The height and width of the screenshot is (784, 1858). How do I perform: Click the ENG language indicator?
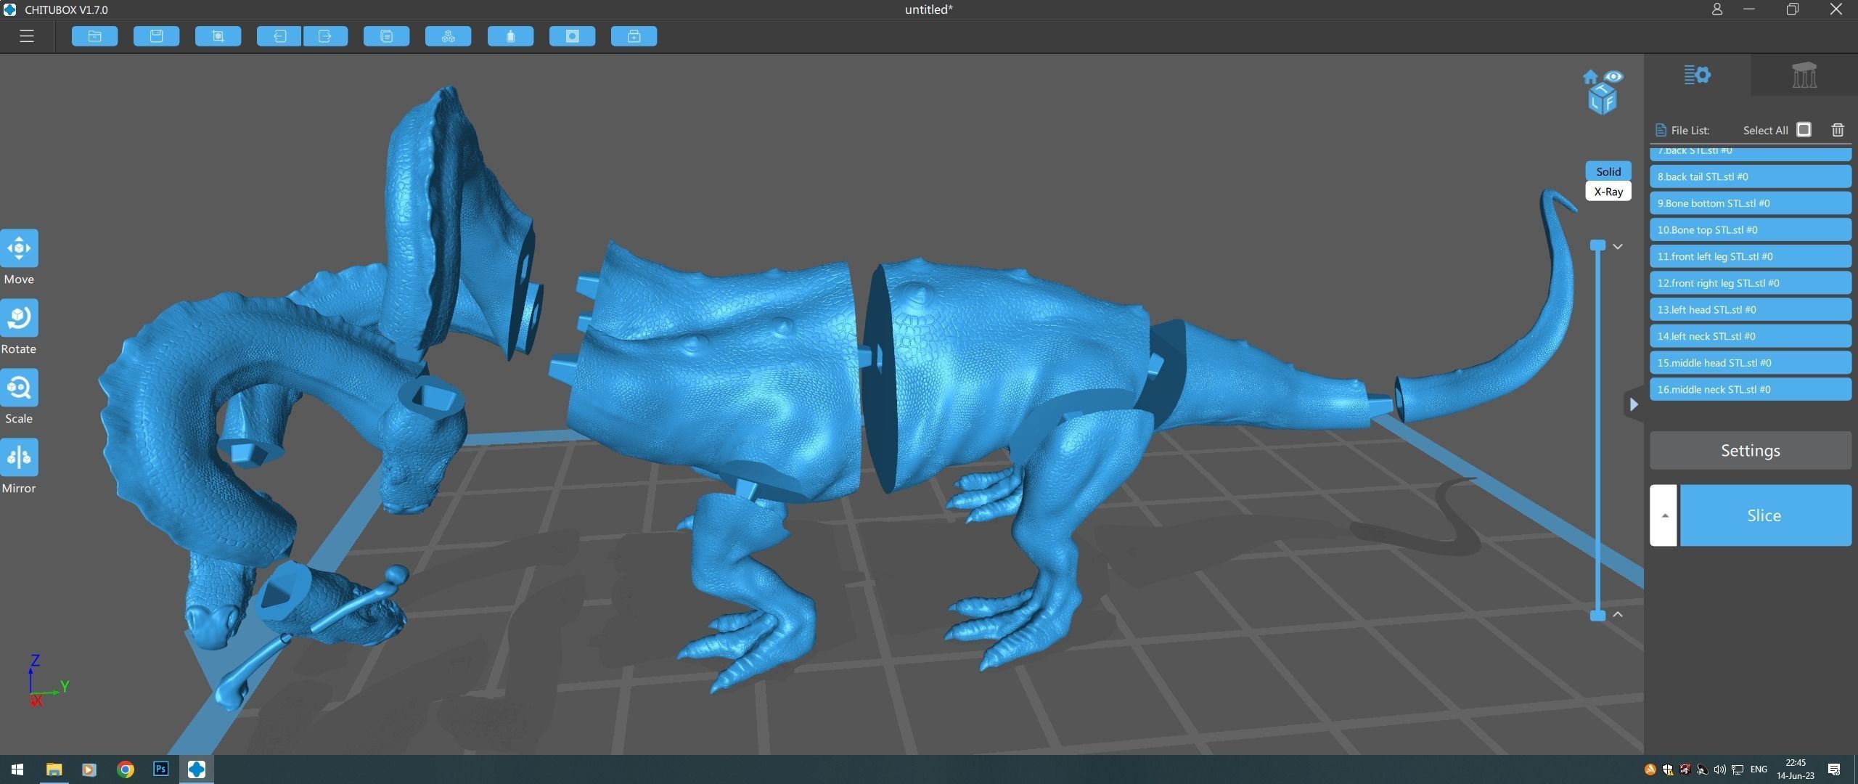1759,769
